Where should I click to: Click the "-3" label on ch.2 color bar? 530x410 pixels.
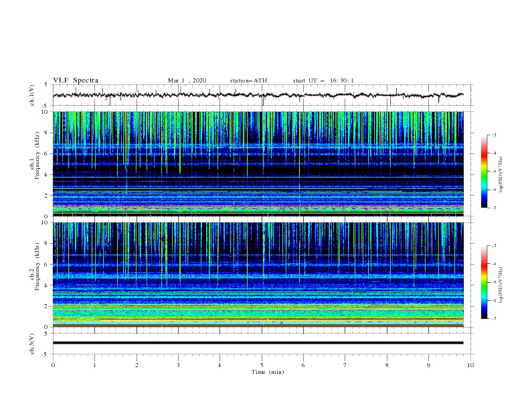[493, 246]
